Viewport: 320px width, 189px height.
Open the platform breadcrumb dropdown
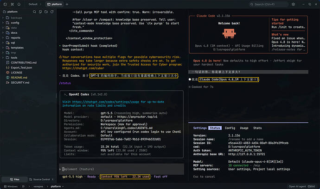[x=63, y=186]
